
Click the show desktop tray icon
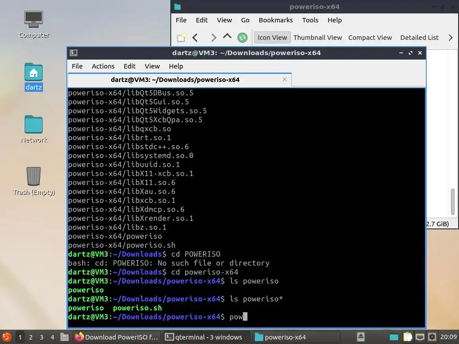click(x=394, y=337)
